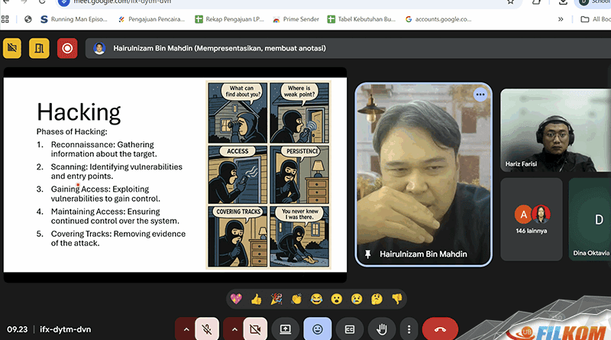The height and width of the screenshot is (340, 611).
Task: Close the emoji reactions bar with the smiley button
Action: pos(317,329)
